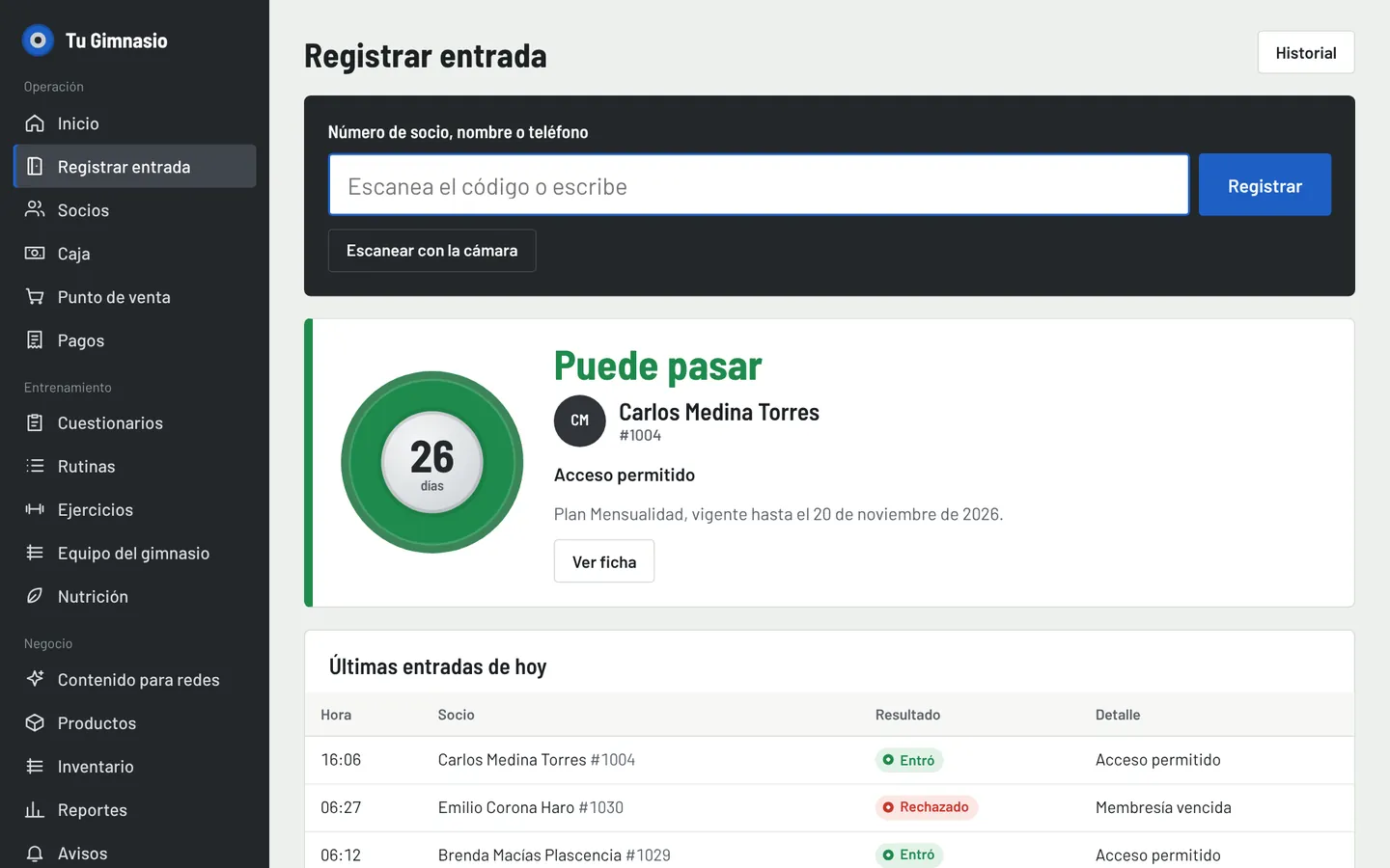Click member number #1004 under the name

640,436
